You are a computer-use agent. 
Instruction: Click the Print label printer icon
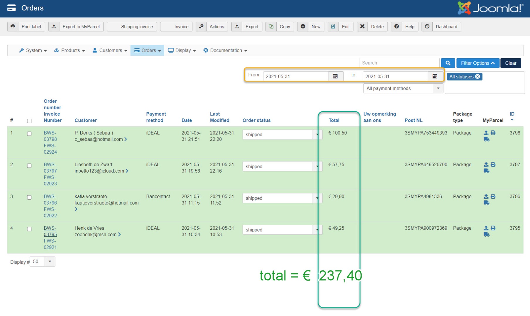13,27
